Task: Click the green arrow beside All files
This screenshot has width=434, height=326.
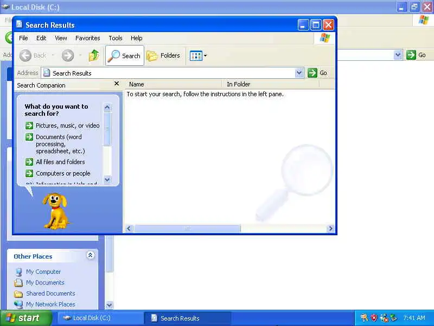Action: (29, 162)
